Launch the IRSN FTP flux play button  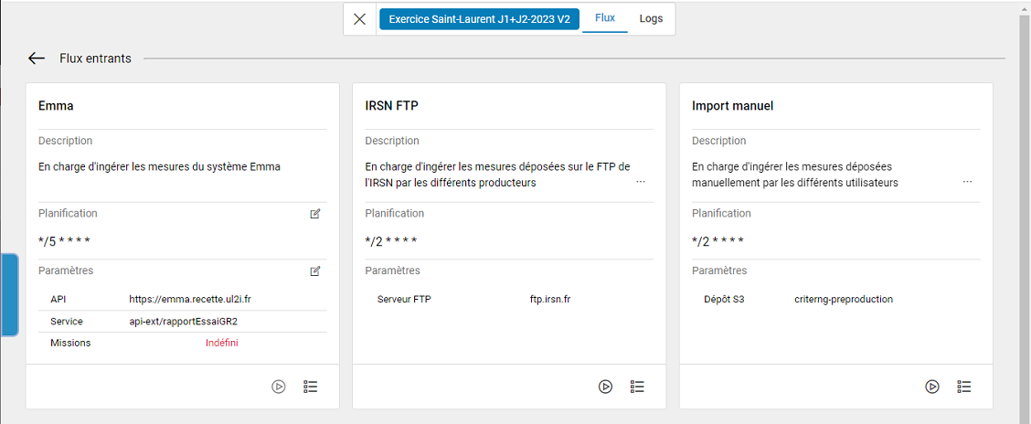(x=605, y=387)
